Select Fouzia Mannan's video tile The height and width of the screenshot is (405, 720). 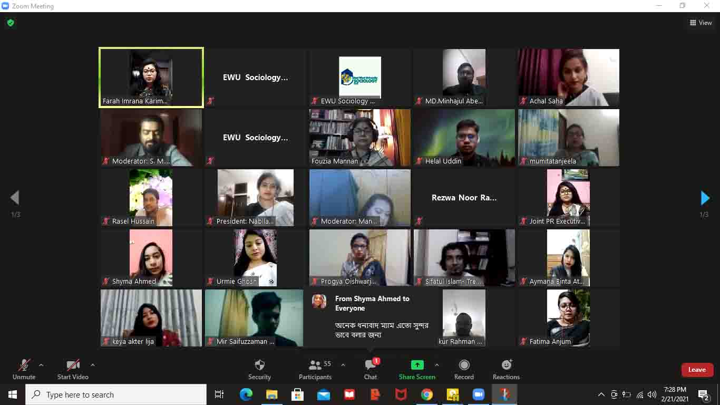pyautogui.click(x=359, y=138)
